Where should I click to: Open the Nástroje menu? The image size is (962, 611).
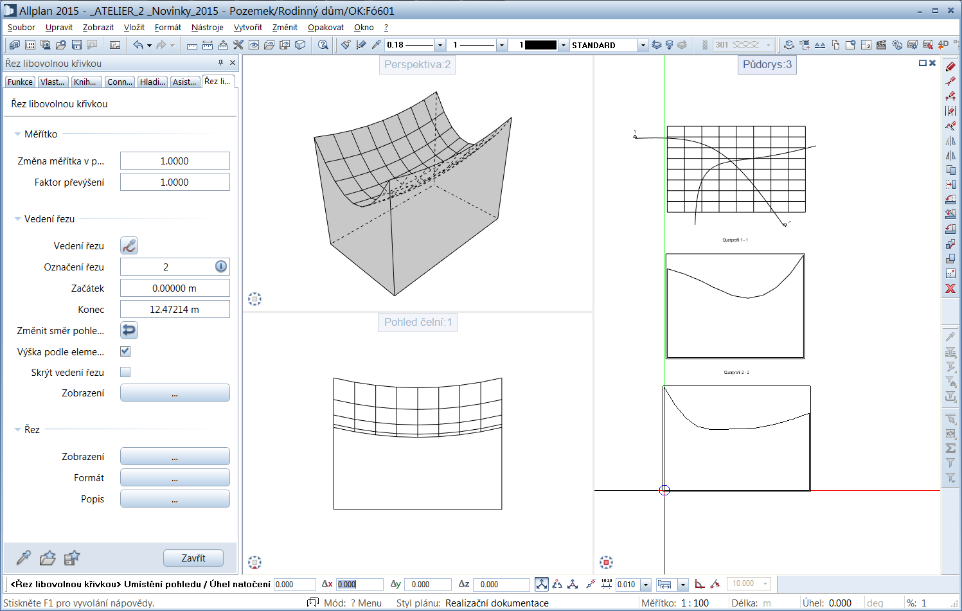[x=207, y=28]
